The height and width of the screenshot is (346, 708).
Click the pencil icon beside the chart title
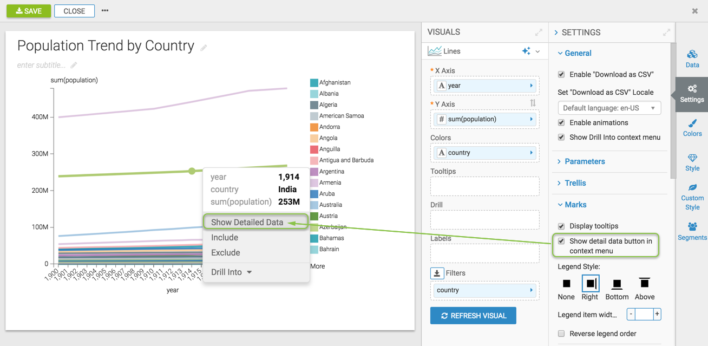click(x=204, y=48)
